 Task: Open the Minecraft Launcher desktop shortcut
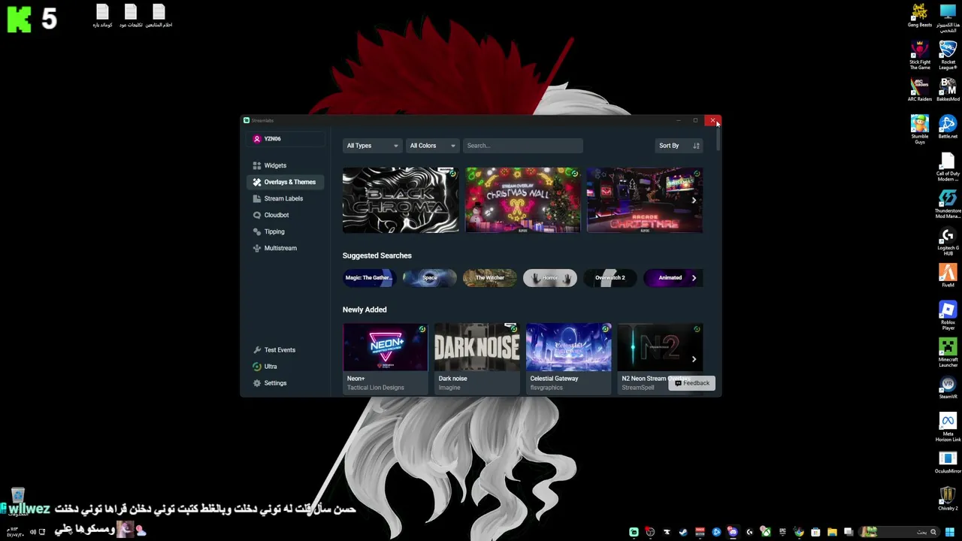tap(948, 352)
